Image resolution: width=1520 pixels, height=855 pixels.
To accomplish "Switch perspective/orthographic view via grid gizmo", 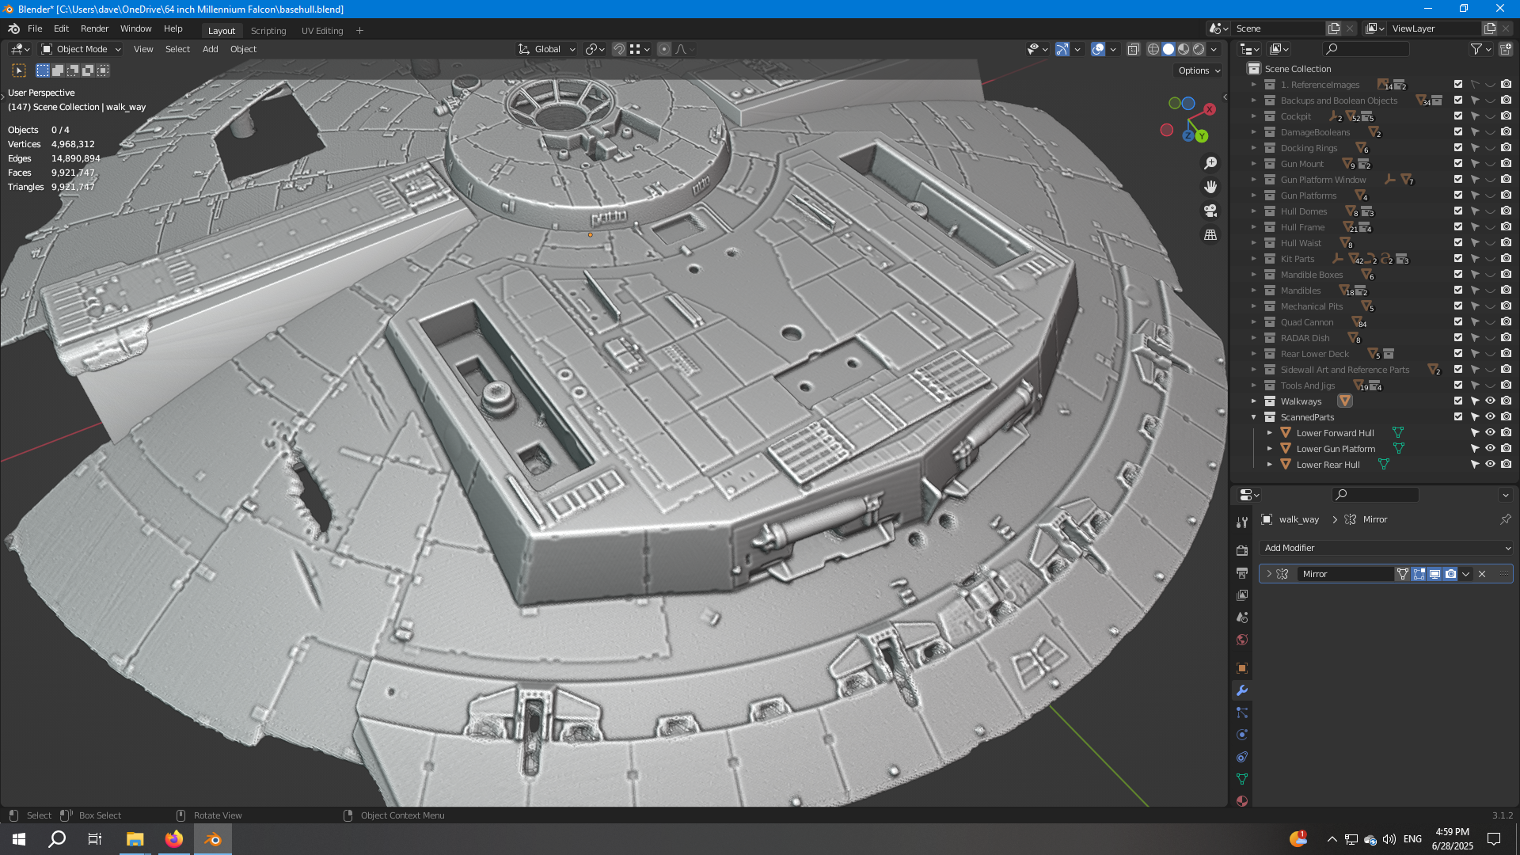I will (x=1210, y=234).
